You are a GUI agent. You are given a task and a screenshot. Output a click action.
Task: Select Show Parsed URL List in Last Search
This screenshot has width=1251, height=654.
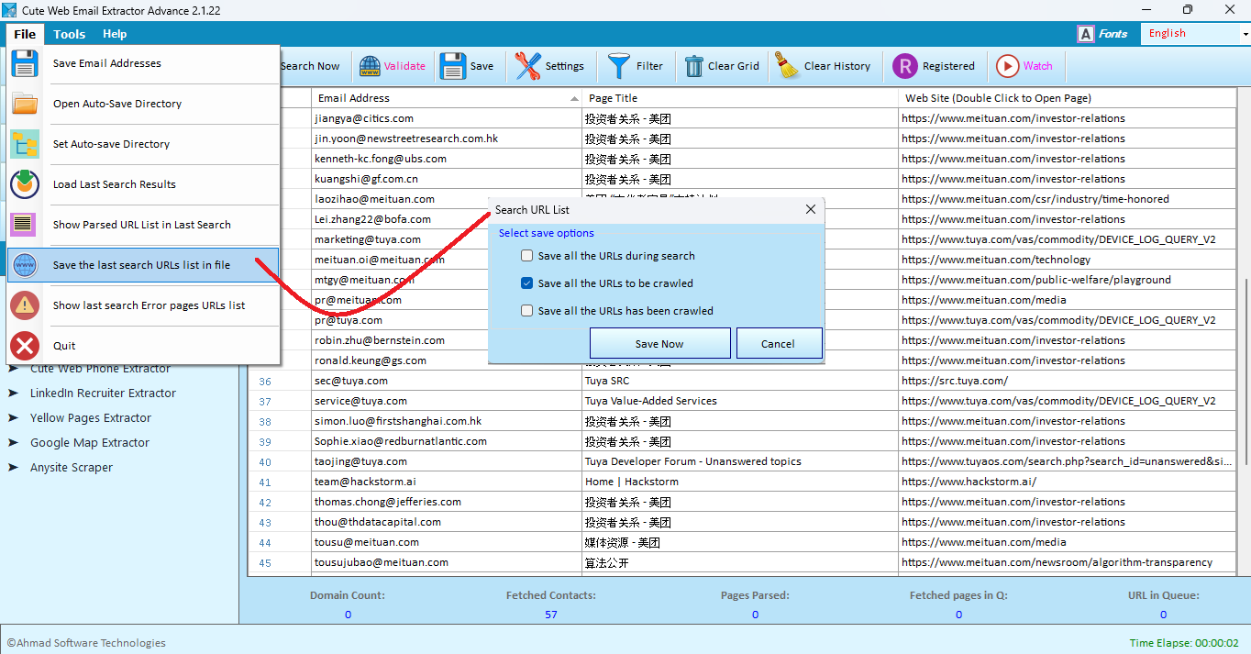tap(143, 225)
